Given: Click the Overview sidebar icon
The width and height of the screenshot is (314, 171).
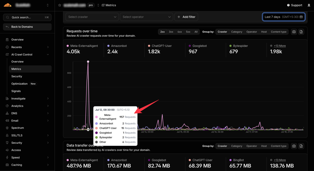Looking at the screenshot, I should tap(7, 40).
